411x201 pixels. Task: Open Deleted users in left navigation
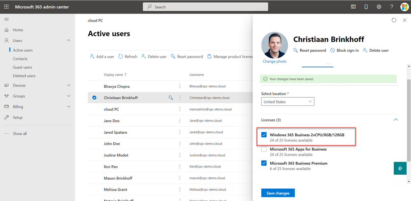(x=24, y=76)
